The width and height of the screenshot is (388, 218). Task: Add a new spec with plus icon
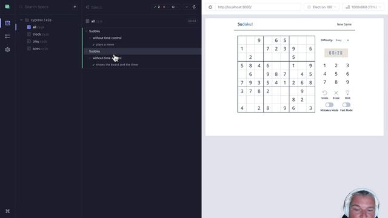point(75,7)
